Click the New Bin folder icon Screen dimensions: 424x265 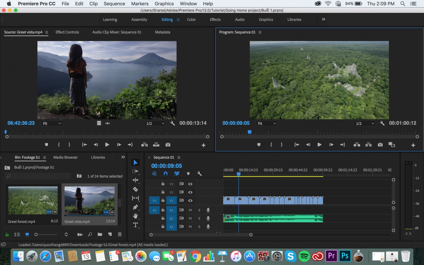(x=100, y=234)
